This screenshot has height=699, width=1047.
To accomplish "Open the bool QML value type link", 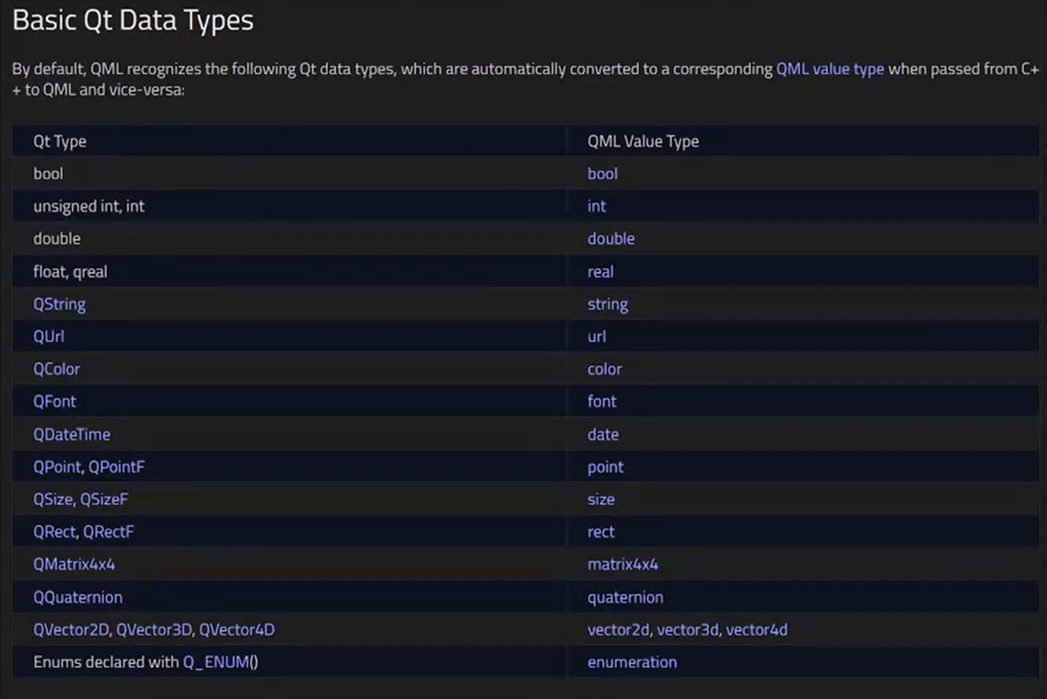I will tap(602, 174).
